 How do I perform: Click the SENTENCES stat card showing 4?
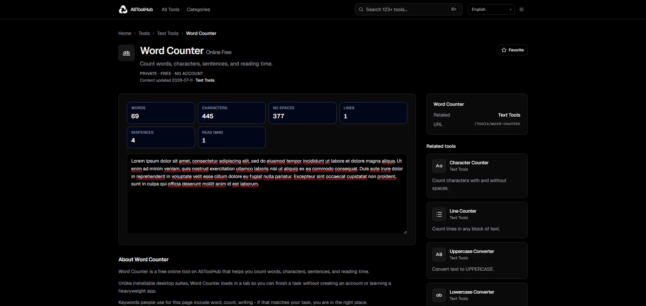coord(161,137)
